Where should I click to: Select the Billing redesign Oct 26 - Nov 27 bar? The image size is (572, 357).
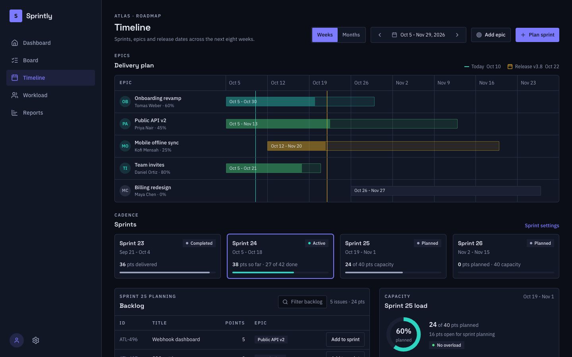(446, 190)
